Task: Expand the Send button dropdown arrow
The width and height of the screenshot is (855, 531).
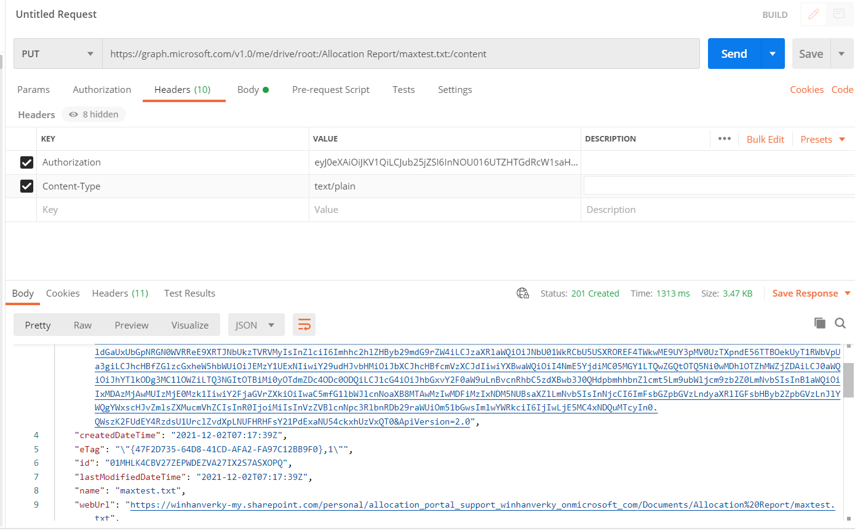Action: coord(773,54)
